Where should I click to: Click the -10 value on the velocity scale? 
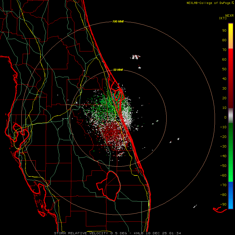click(223, 127)
